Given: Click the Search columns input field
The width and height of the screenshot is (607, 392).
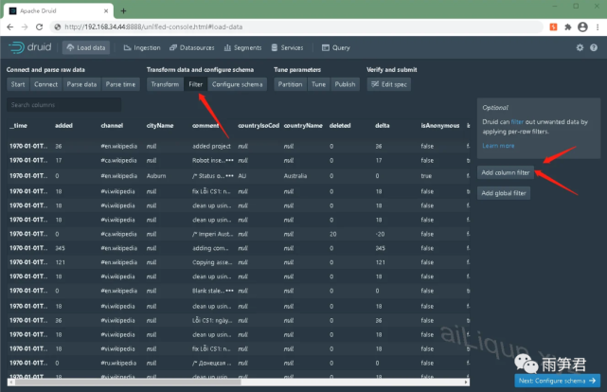Looking at the screenshot, I should [x=63, y=104].
